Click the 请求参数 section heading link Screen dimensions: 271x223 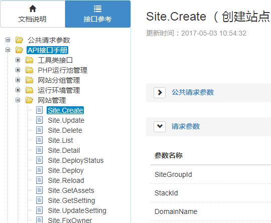[x=186, y=126]
